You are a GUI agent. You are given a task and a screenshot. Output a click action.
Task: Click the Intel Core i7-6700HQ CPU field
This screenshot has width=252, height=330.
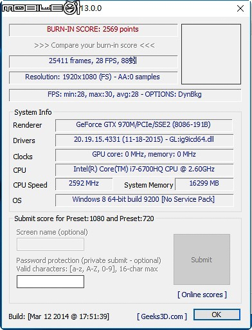coord(144,170)
